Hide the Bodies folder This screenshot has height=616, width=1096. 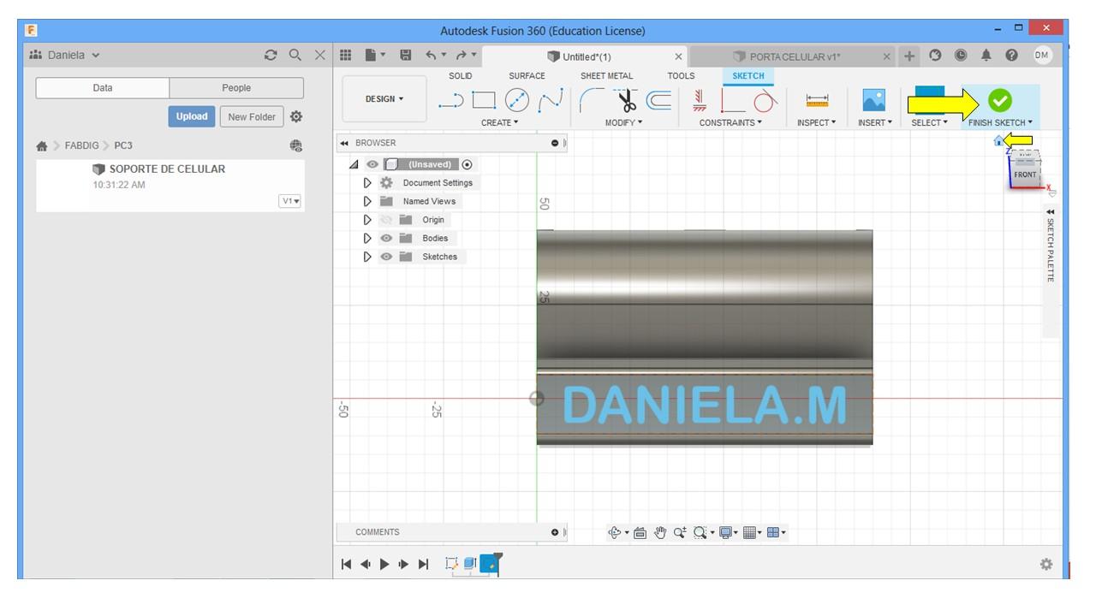[386, 238]
